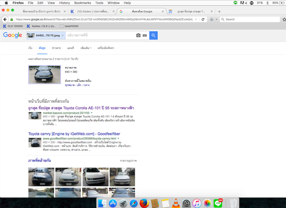Open dropdown next to downloads arrow

pos(217,19)
